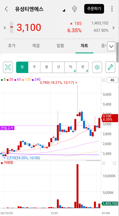119x216 pixels.
Task: Tap the 6.35% change rate
Action: pyautogui.click(x=74, y=31)
